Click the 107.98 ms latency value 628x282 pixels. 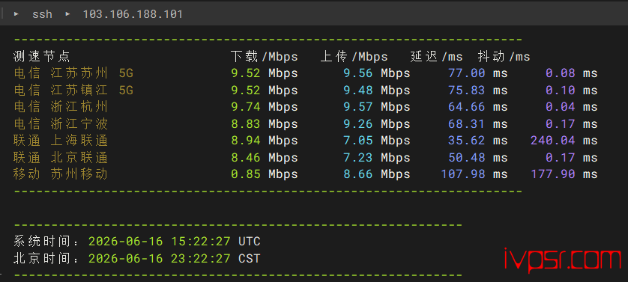474,174
